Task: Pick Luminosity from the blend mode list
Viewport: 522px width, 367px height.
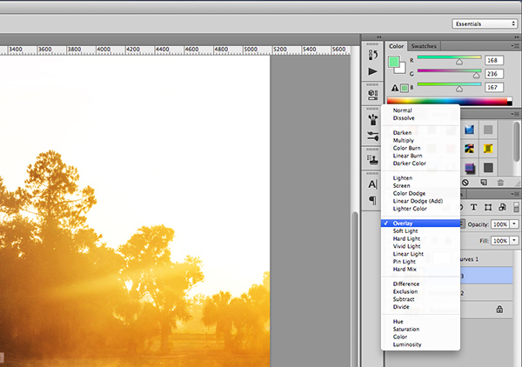Action: tap(407, 344)
